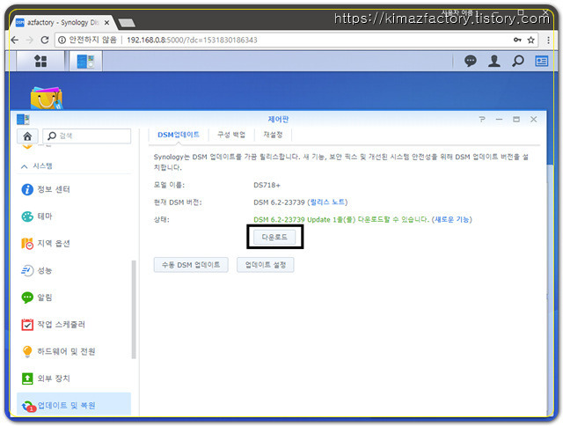Open the Package Center desktop icon
The width and height of the screenshot is (563, 426).
click(47, 98)
